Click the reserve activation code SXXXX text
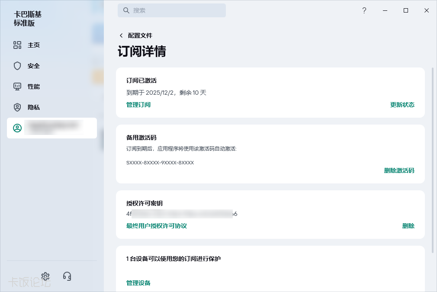The width and height of the screenshot is (437, 292). pos(159,163)
